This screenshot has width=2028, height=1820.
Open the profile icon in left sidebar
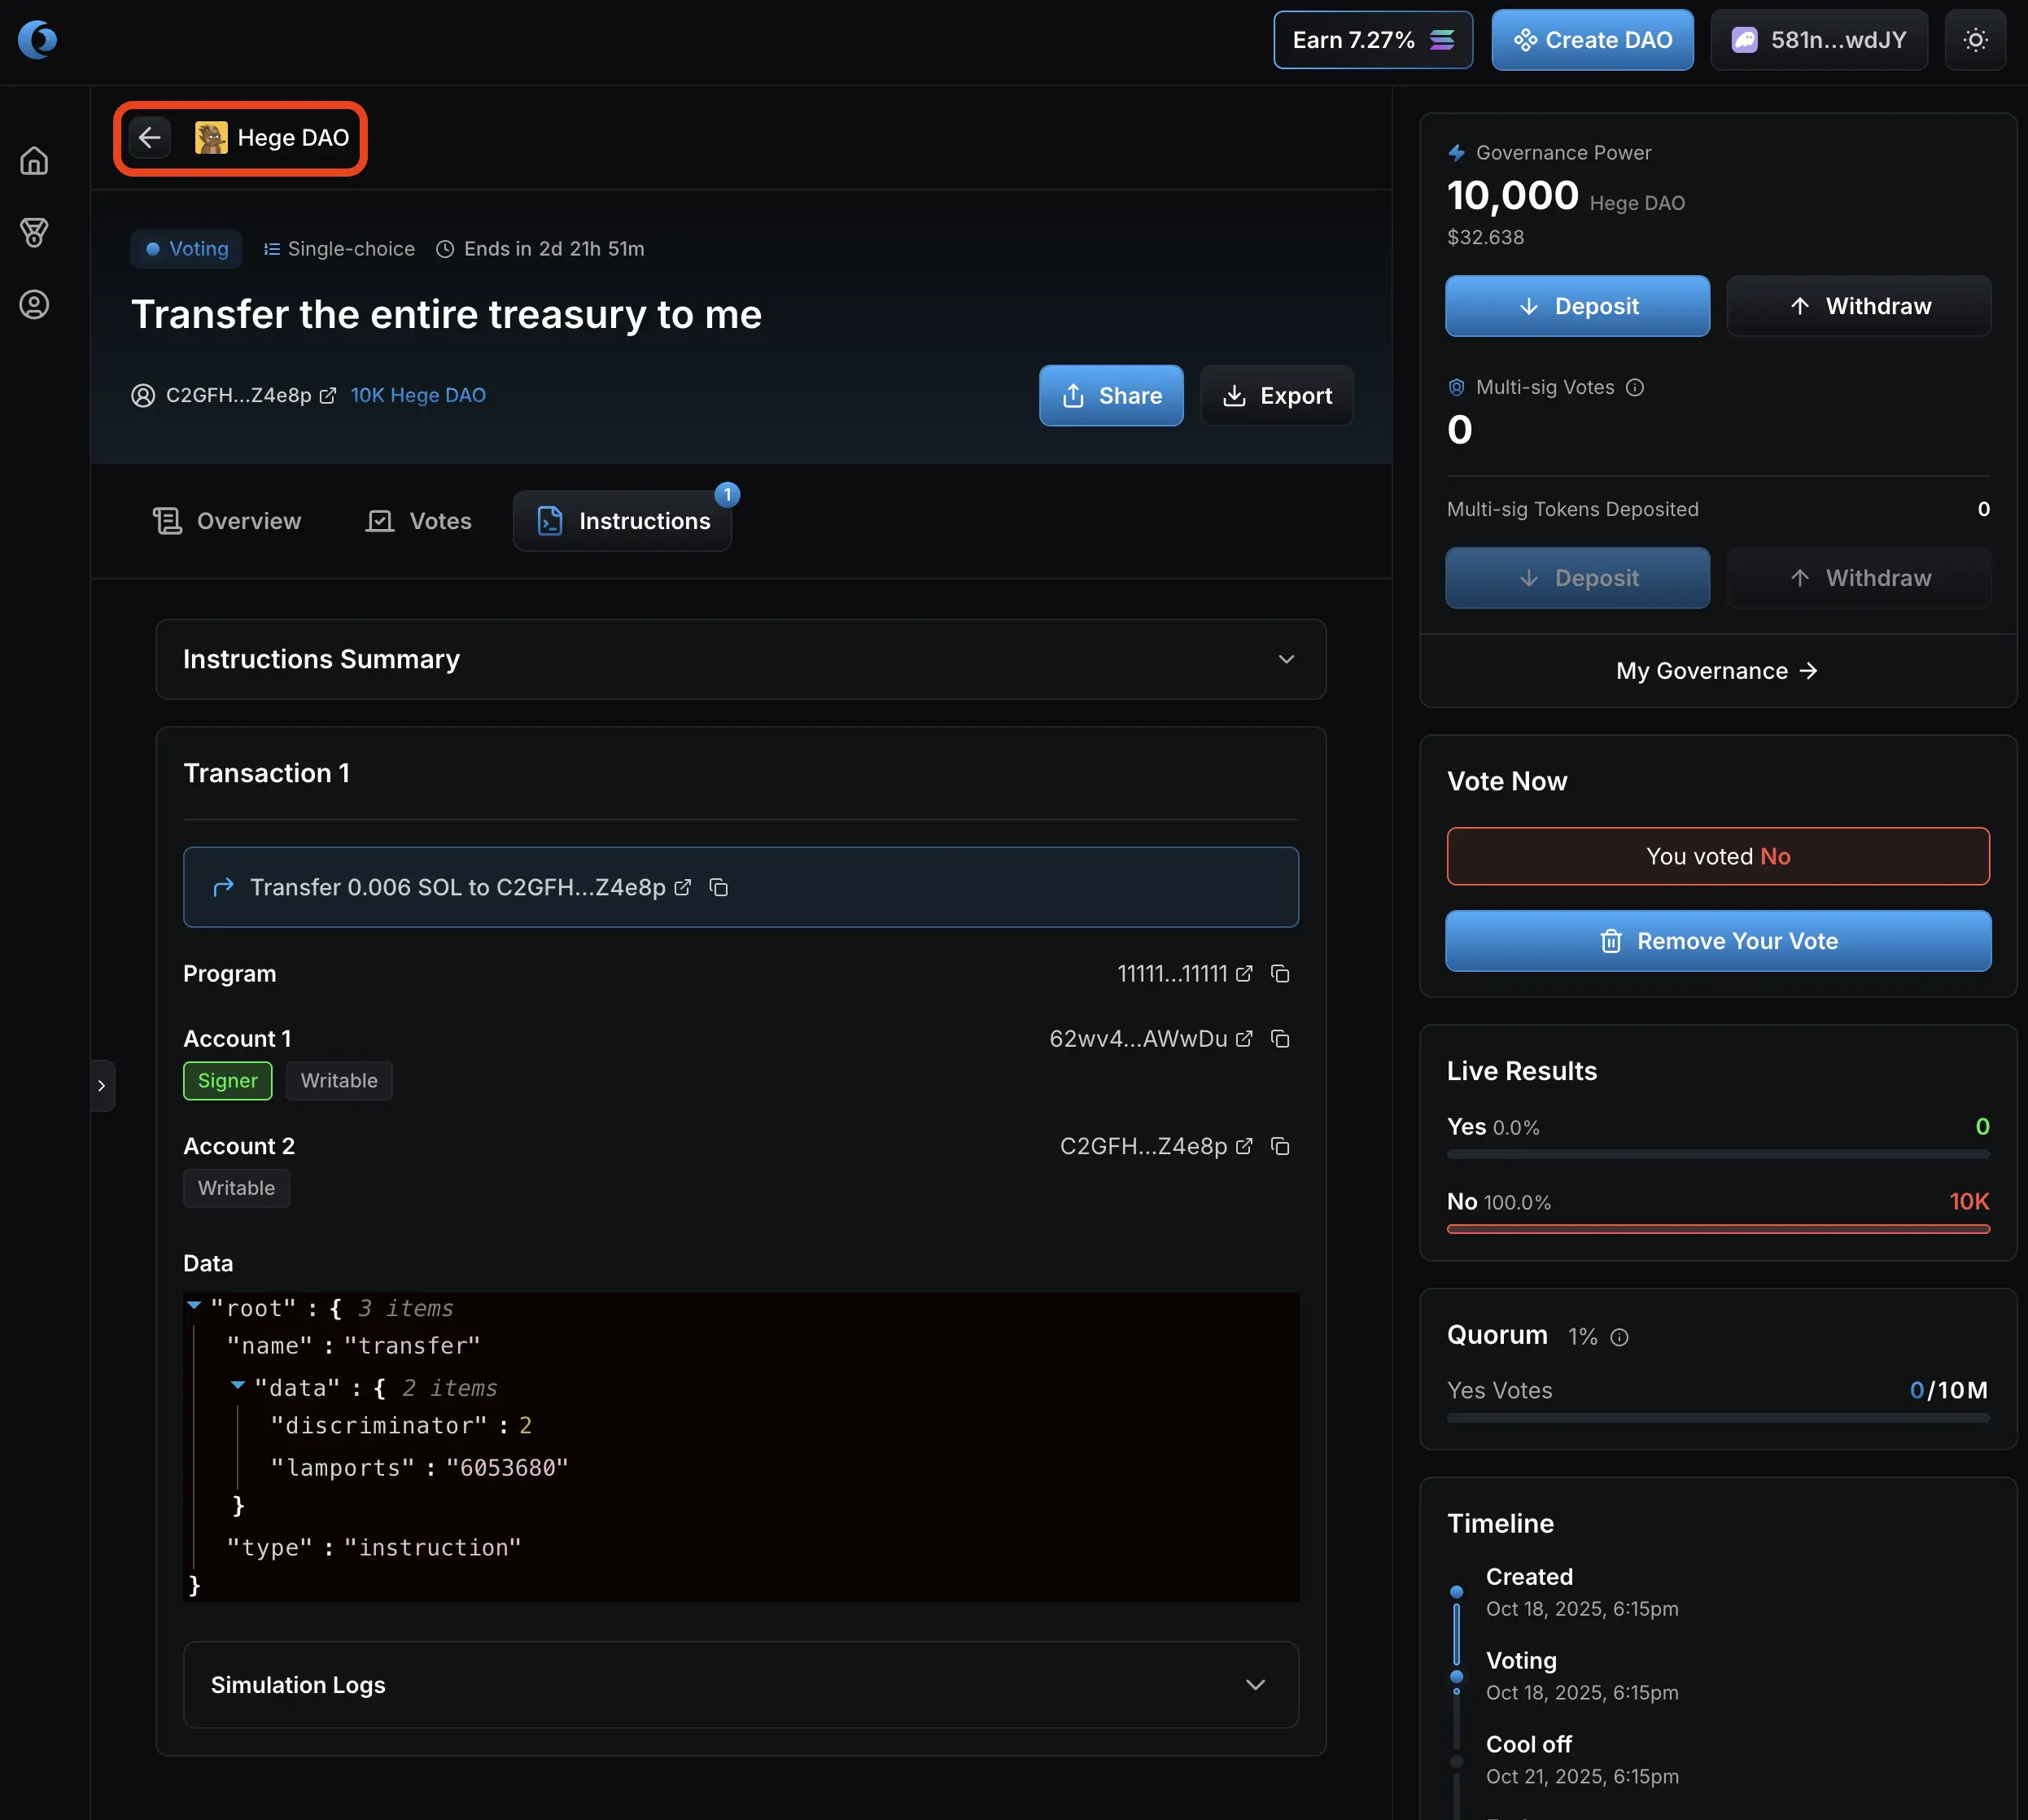tap(34, 305)
